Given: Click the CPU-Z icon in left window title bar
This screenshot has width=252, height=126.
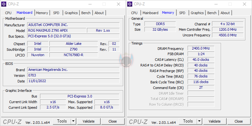Looking at the screenshot, I should pos(4,4).
